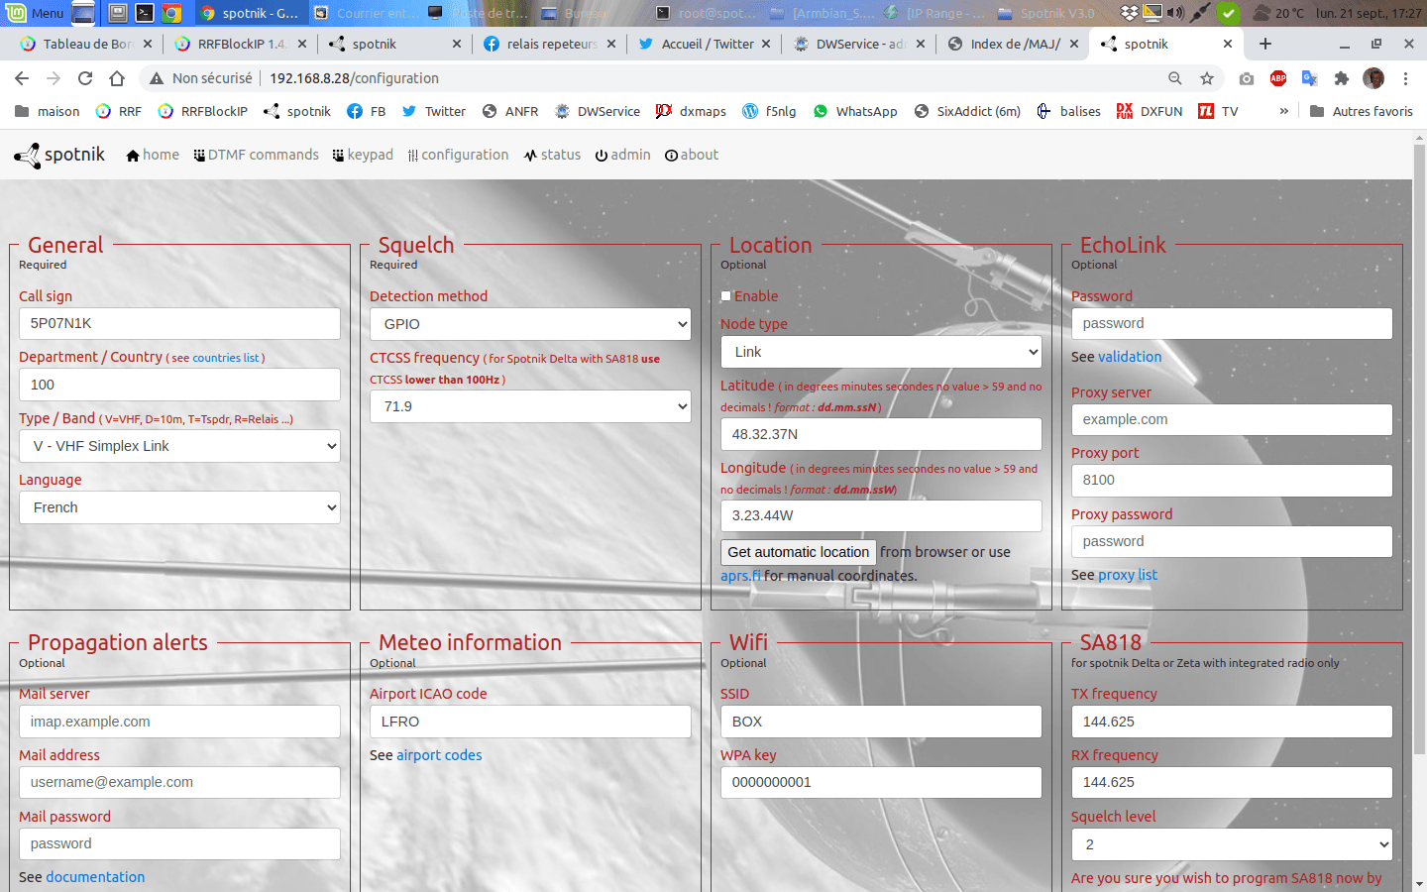Image resolution: width=1427 pixels, height=892 pixels.
Task: Enable the Location option
Action: 724,295
